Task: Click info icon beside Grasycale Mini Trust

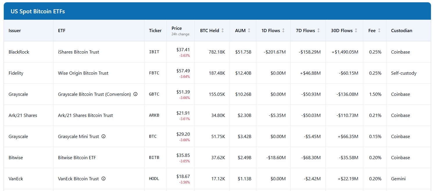Action: click(x=103, y=136)
